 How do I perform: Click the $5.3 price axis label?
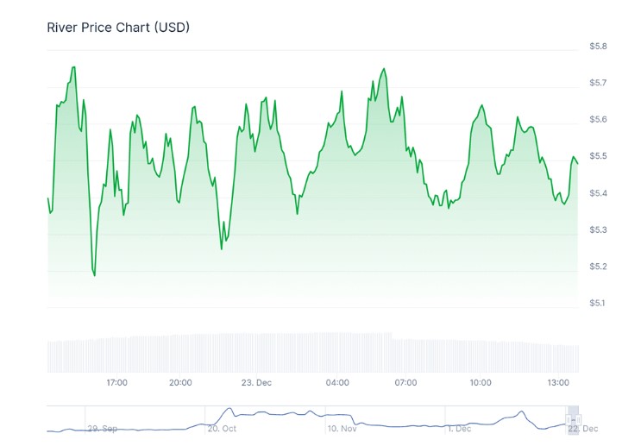[x=597, y=229]
